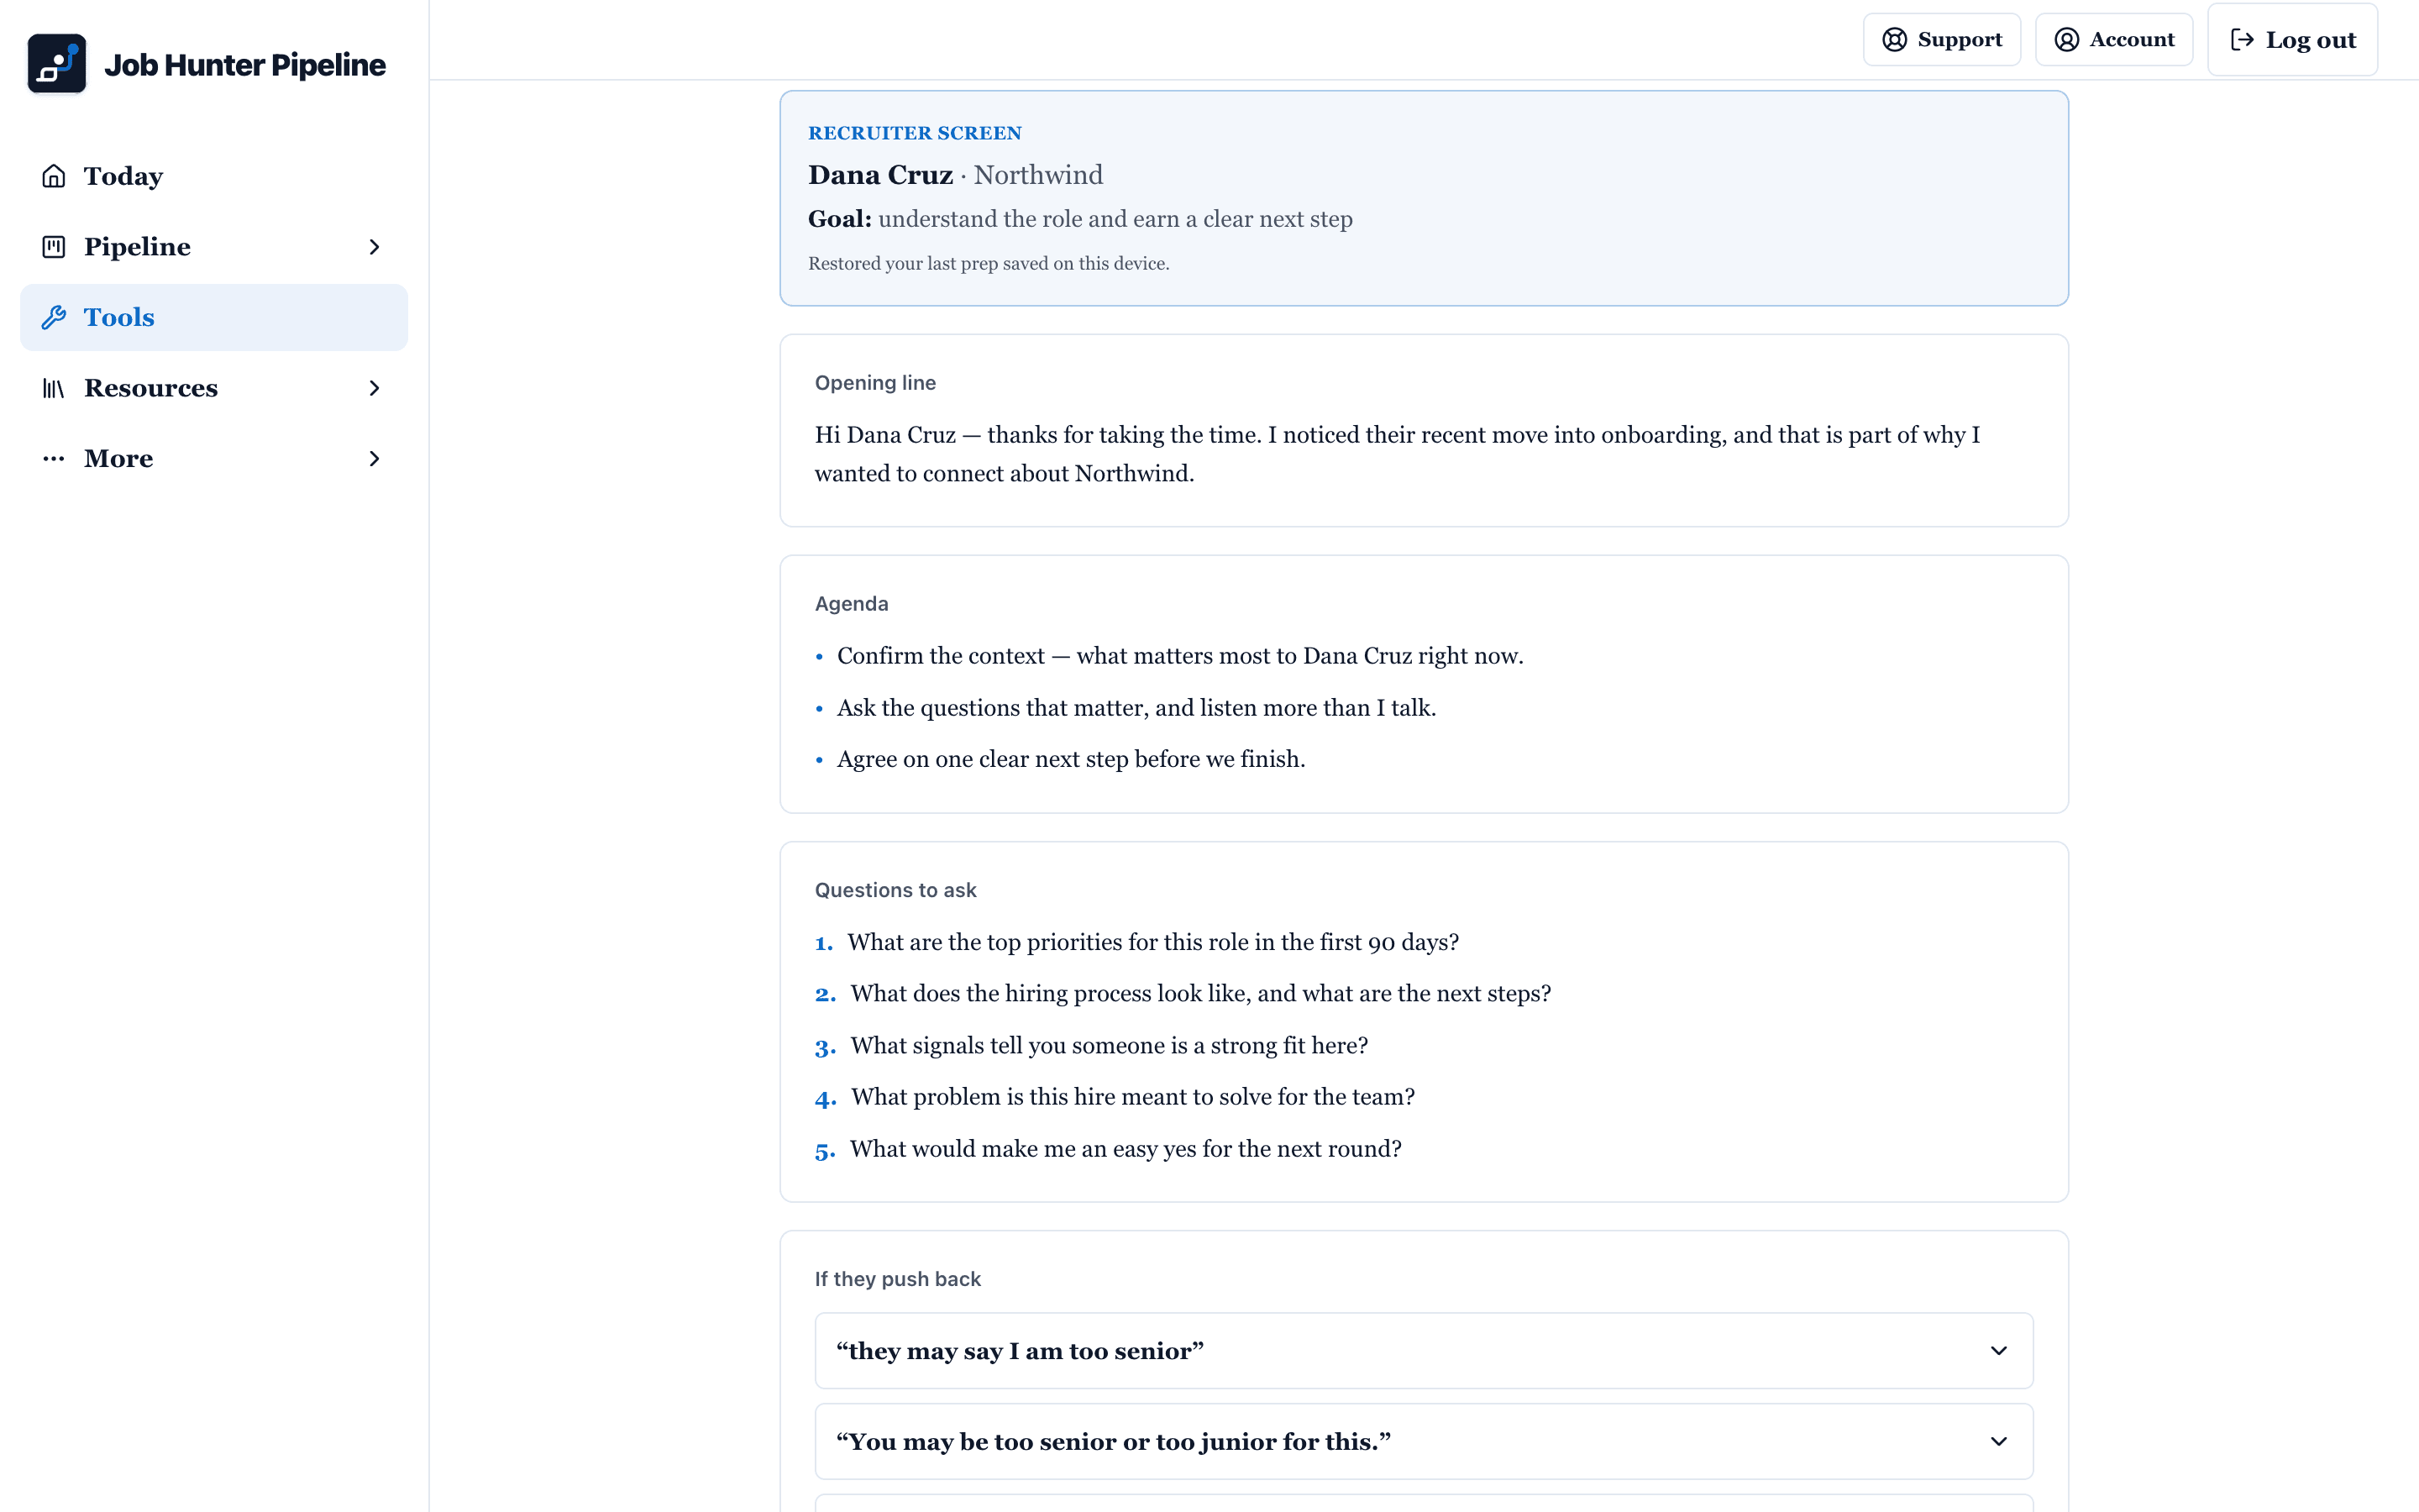
Task: Expand the Resources submenu chevron
Action: 375,388
